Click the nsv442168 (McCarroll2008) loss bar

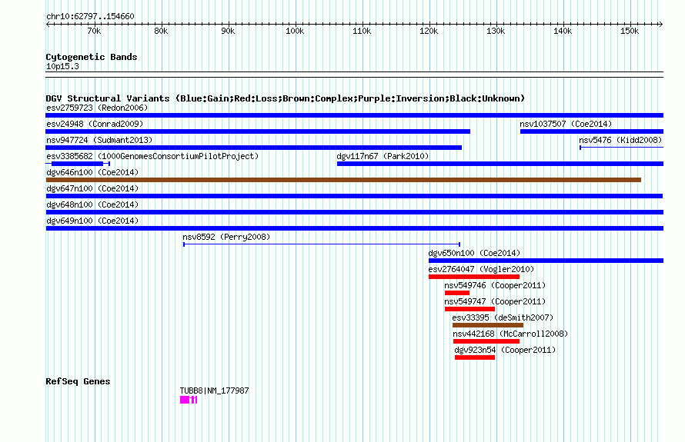click(486, 341)
